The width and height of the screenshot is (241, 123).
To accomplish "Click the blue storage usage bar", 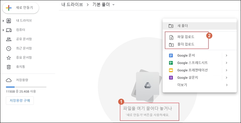I will tap(10, 87).
